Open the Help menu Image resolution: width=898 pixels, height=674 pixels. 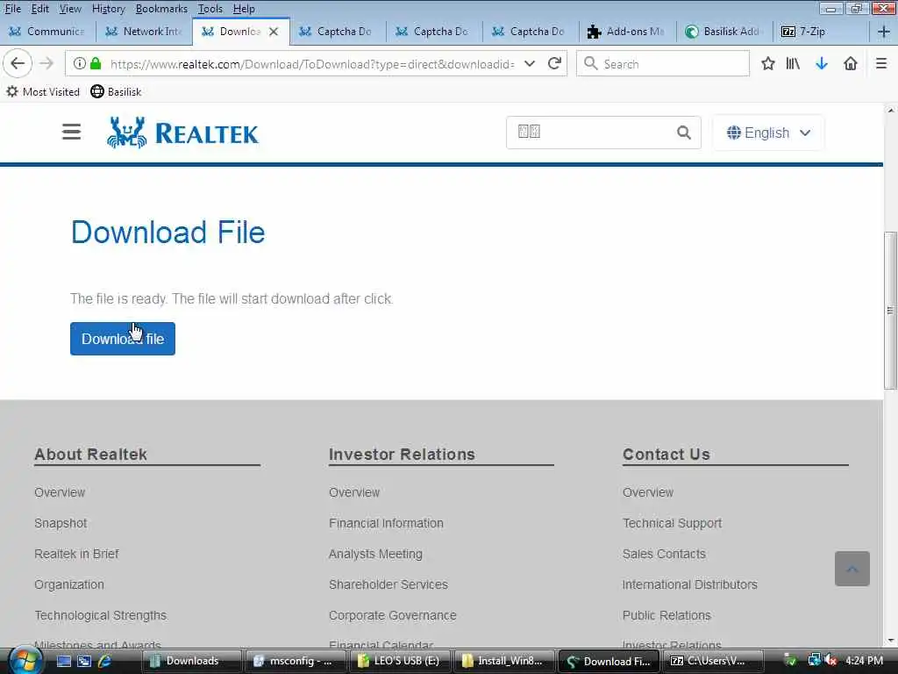pyautogui.click(x=244, y=9)
